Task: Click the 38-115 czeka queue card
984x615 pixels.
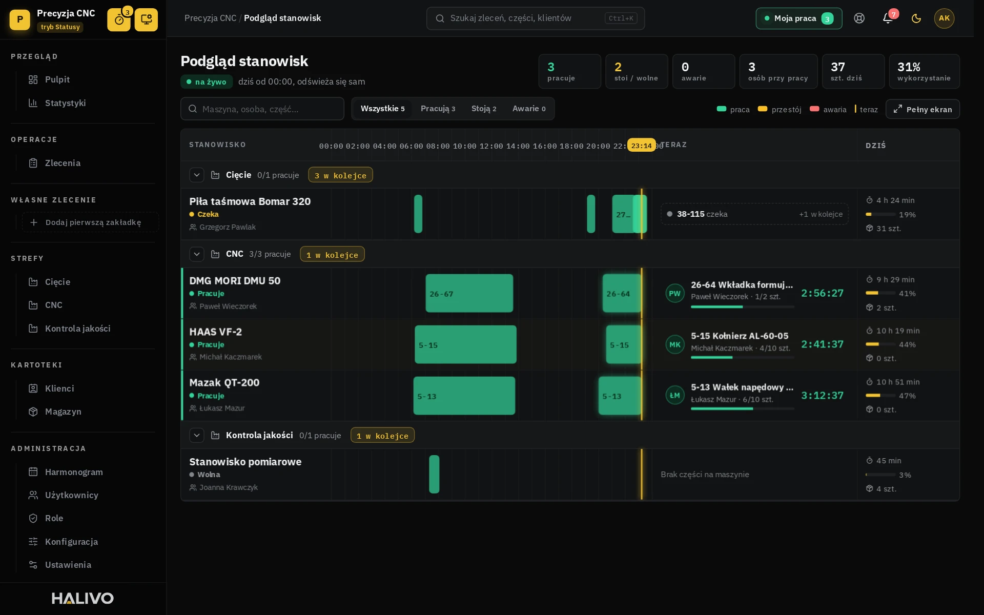Action: coord(754,214)
